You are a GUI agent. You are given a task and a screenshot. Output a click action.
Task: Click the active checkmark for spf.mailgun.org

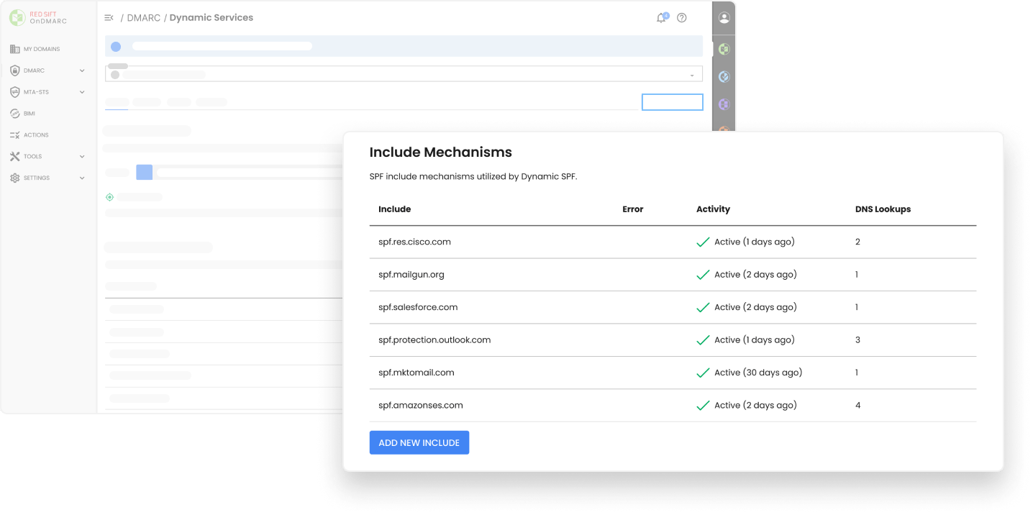point(703,275)
